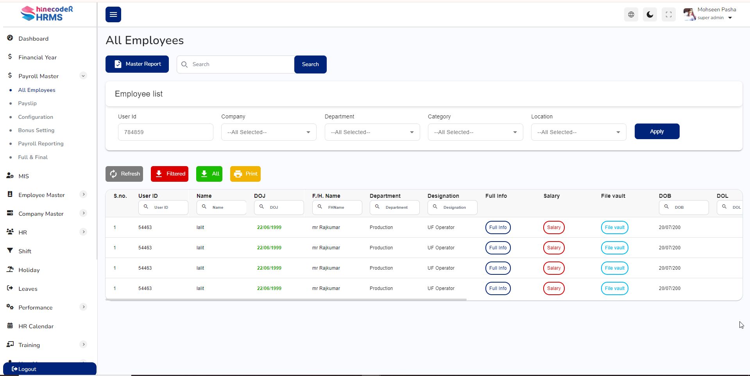This screenshot has height=376, width=750.
Task: Toggle dark mode moon icon
Action: click(650, 14)
